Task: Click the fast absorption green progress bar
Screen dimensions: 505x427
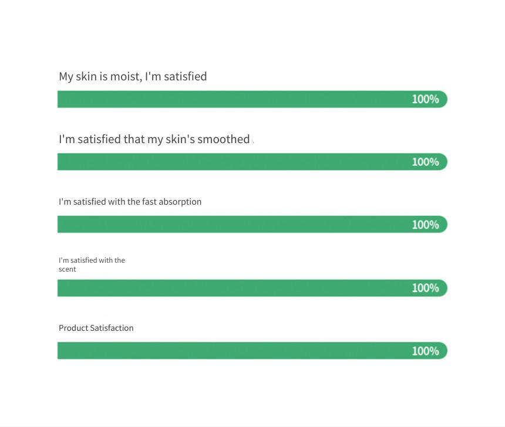Action: [x=253, y=224]
